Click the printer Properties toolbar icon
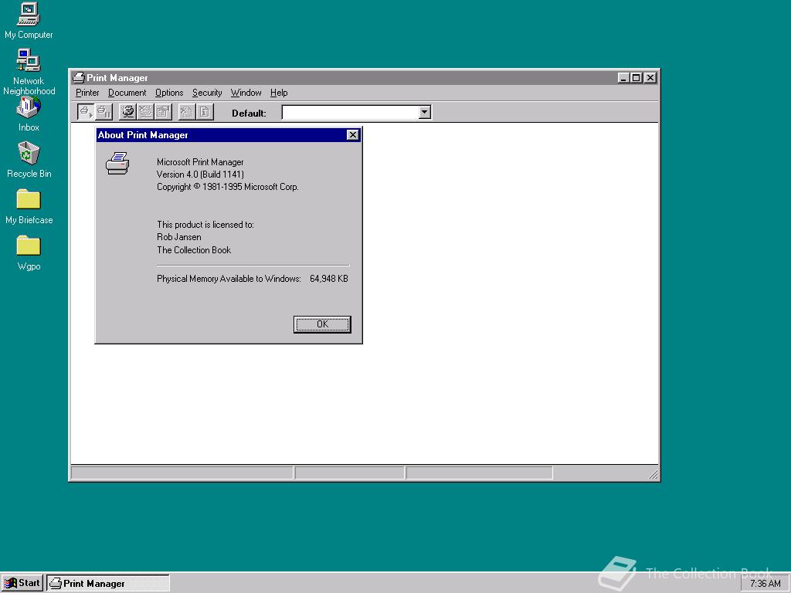The image size is (791, 593). [x=164, y=112]
